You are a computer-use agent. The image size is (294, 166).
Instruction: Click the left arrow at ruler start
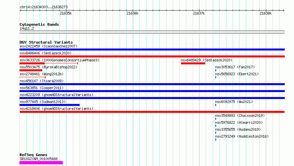[x=20, y=10]
